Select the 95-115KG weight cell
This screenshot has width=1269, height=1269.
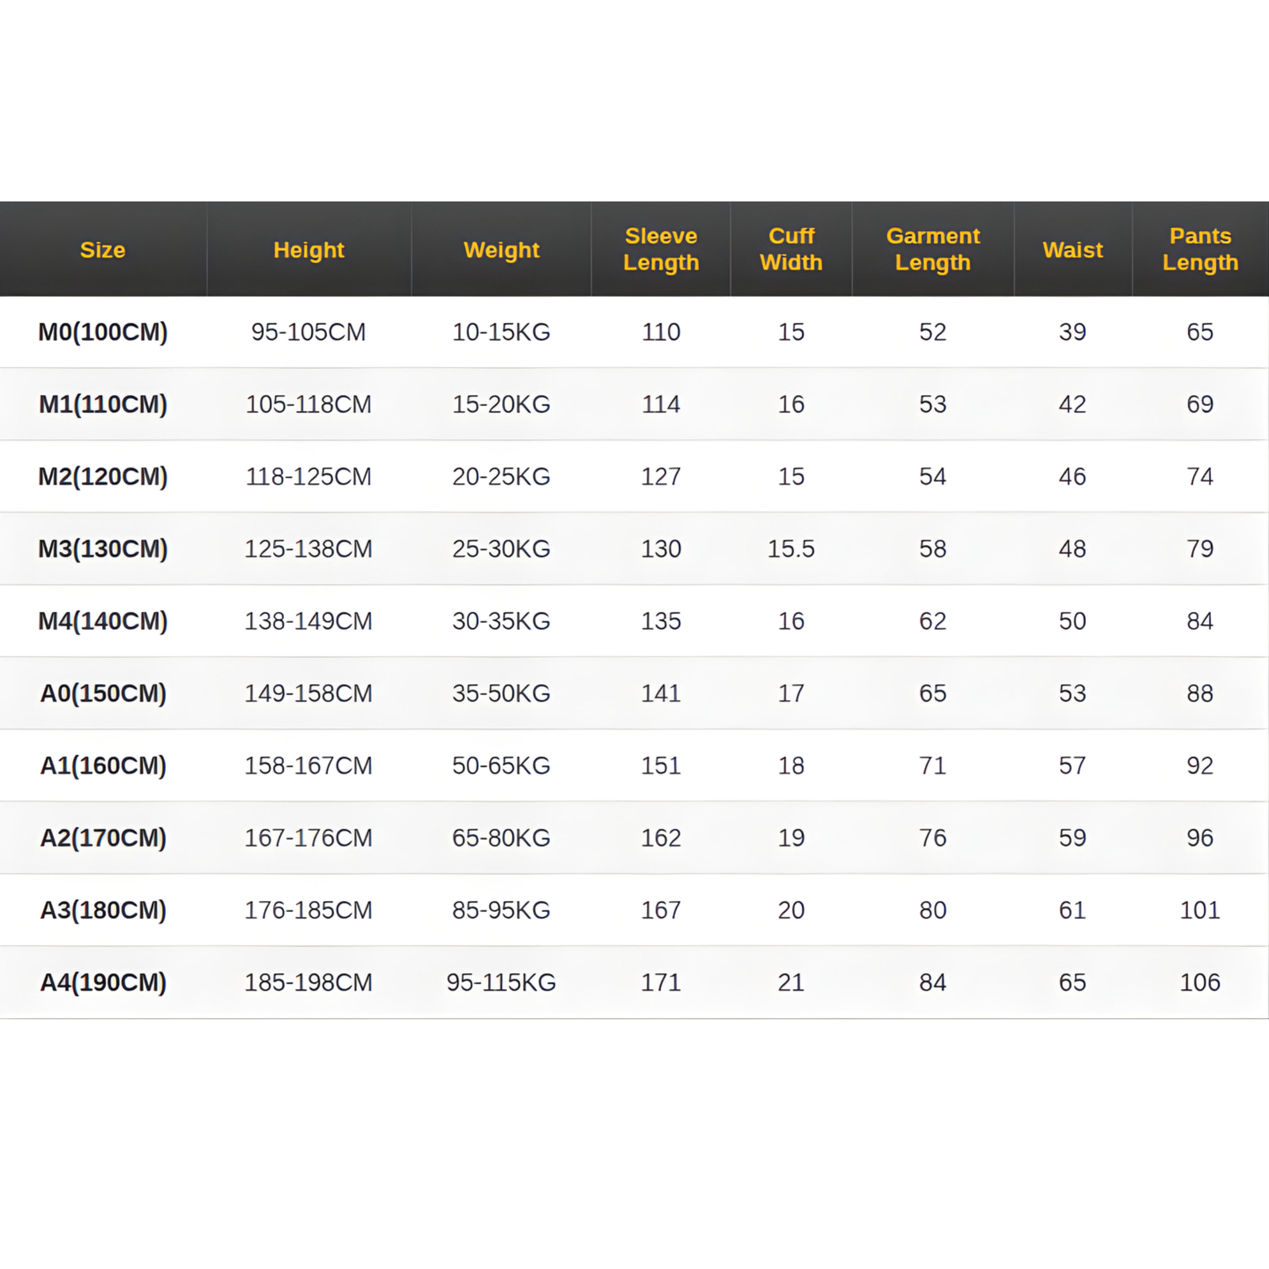click(x=501, y=982)
